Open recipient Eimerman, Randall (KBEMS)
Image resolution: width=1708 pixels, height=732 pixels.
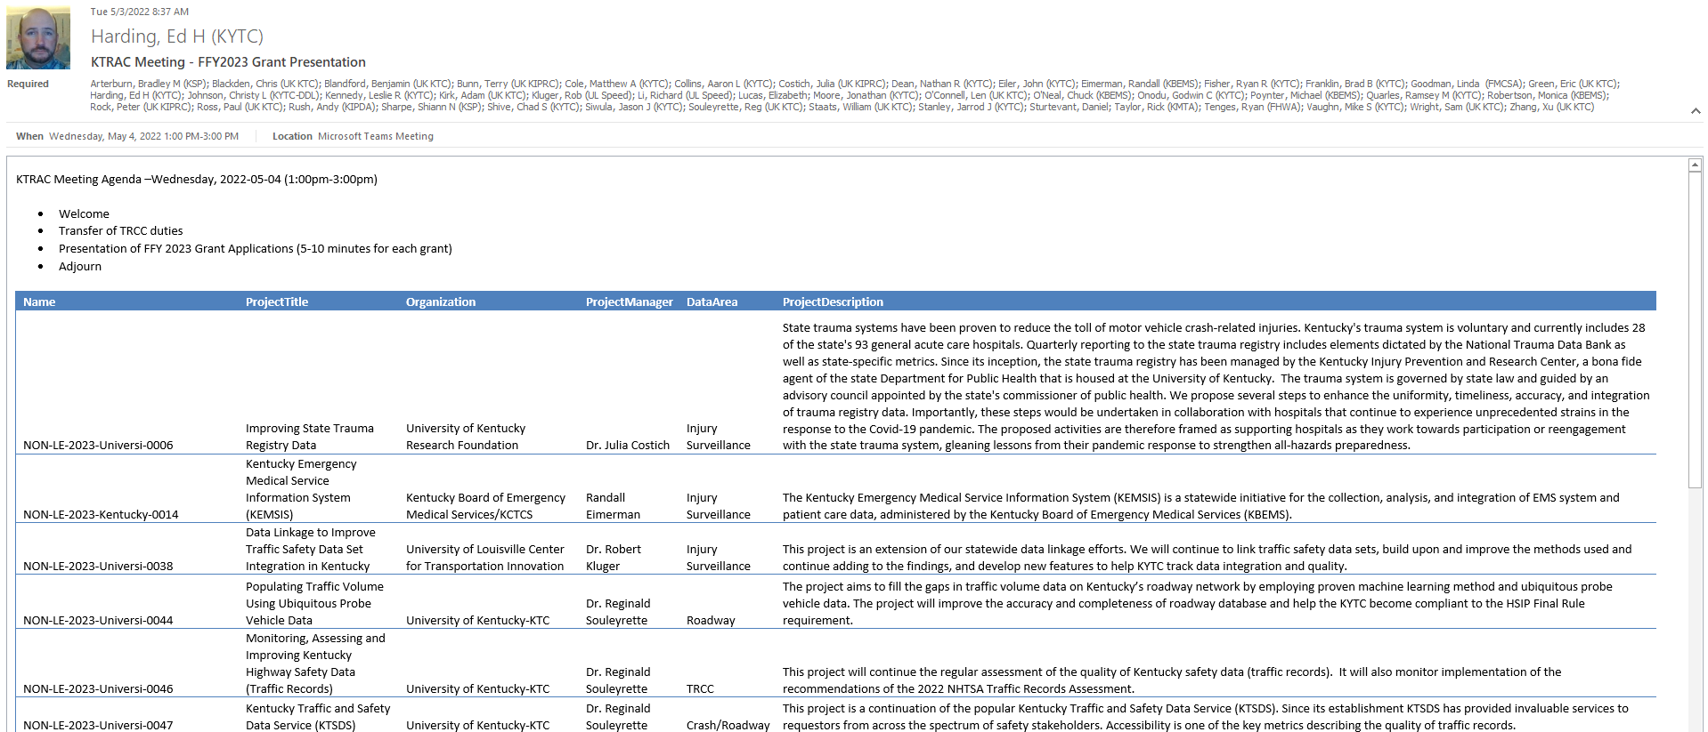click(x=1140, y=84)
